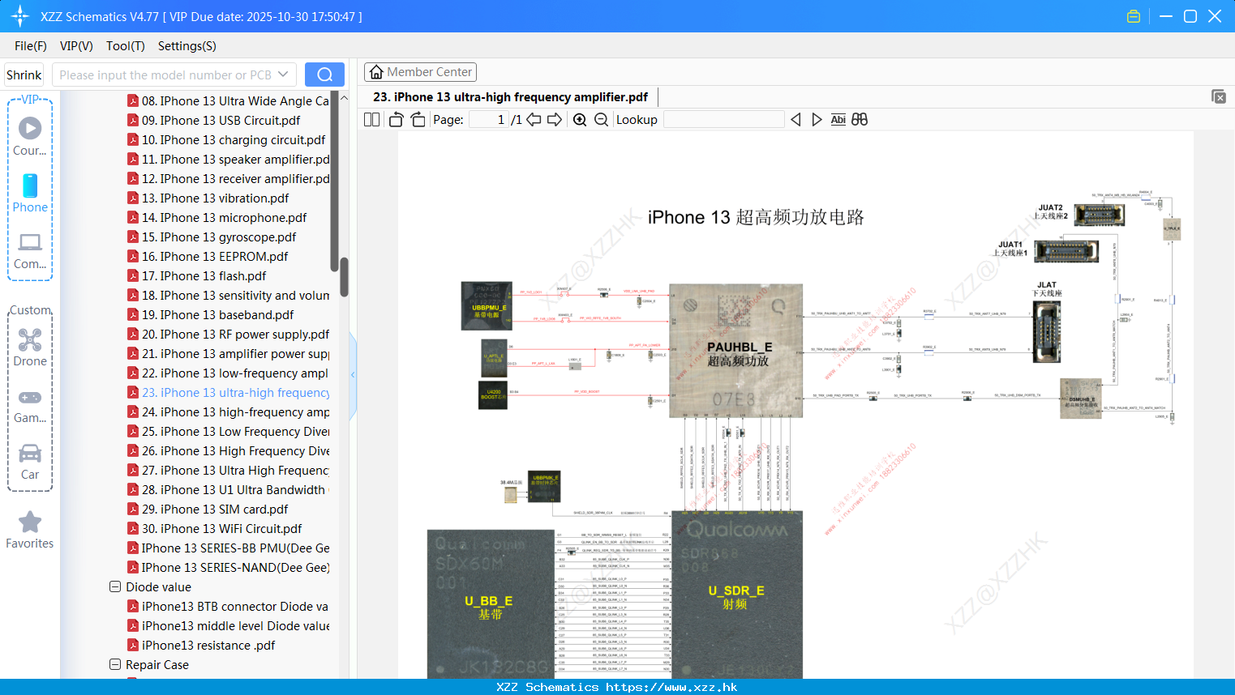This screenshot has width=1235, height=695.
Task: Open 16. IPhone 13 EEPROM.pdf
Action: point(208,257)
